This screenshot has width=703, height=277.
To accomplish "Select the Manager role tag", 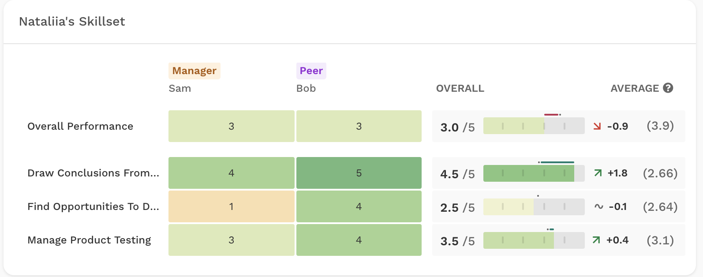I will point(194,71).
